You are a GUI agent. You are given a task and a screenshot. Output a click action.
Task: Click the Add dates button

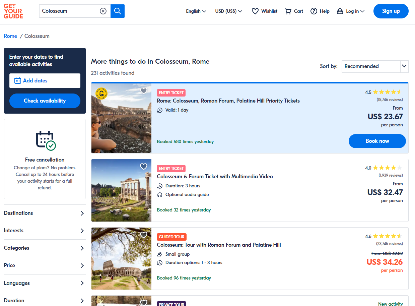(x=45, y=81)
